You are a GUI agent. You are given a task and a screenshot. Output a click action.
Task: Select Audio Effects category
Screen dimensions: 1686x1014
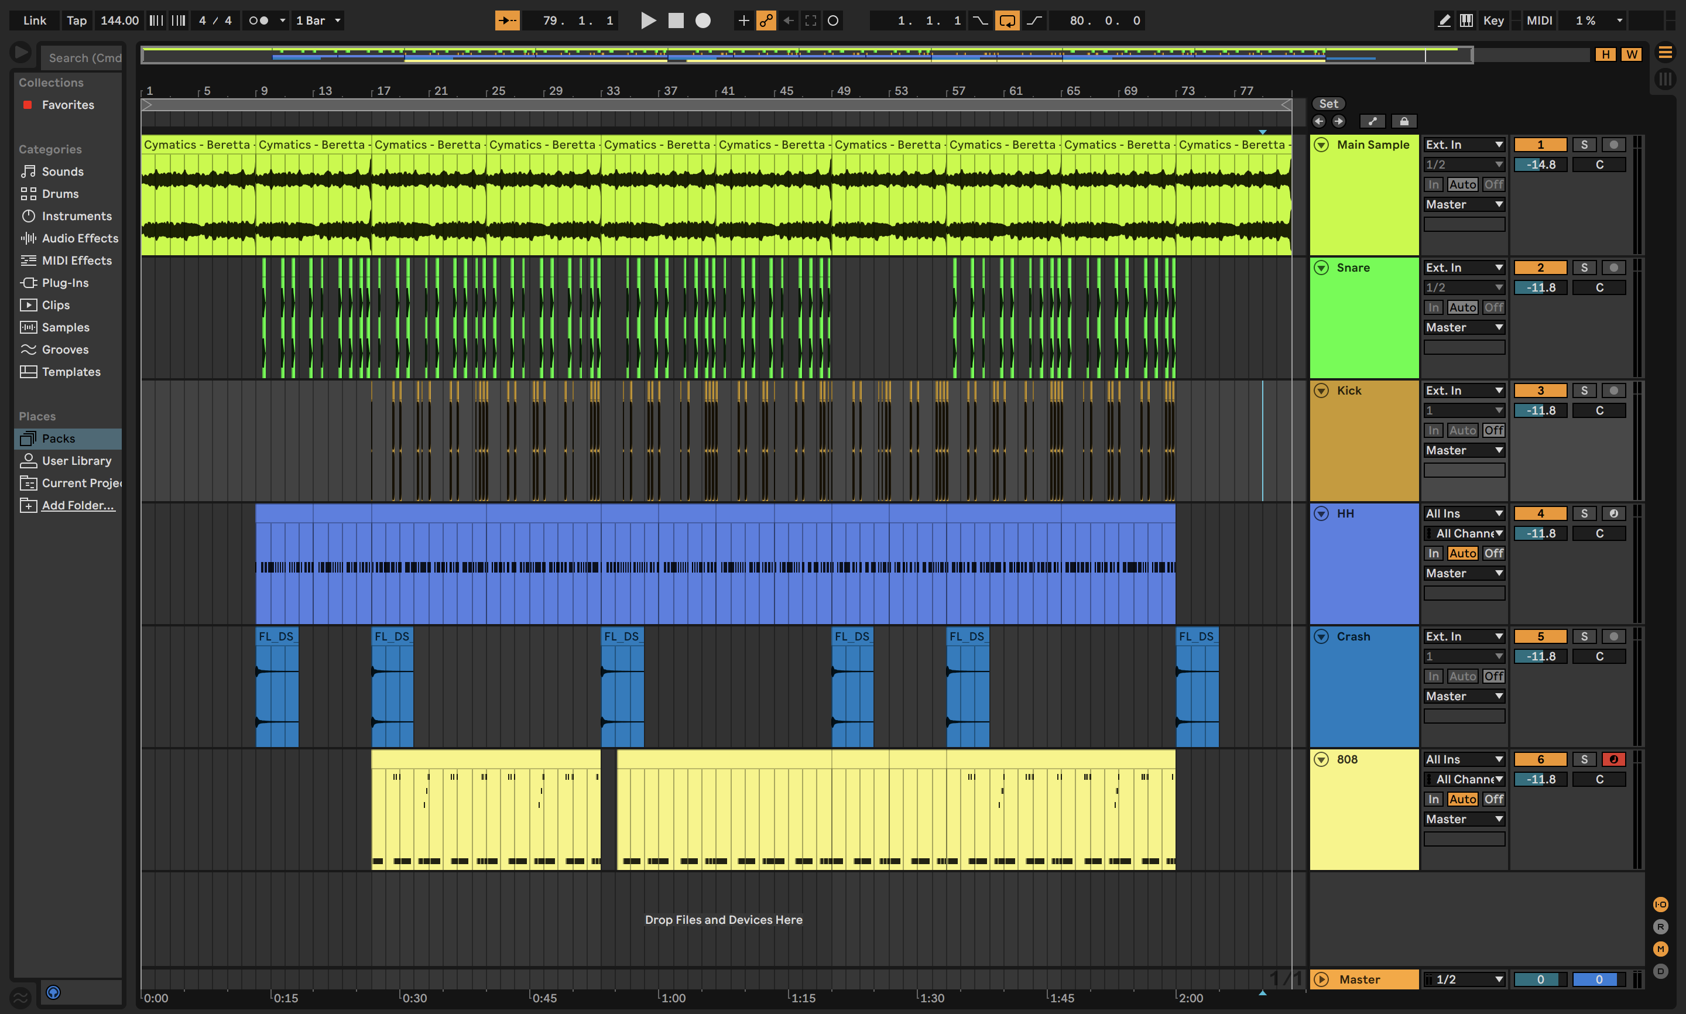point(79,238)
